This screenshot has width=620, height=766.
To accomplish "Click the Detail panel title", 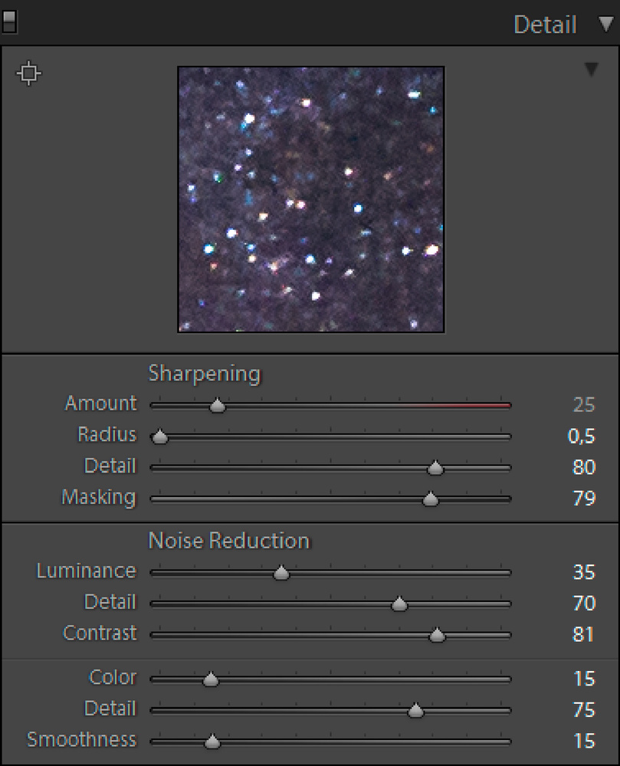I will point(545,25).
